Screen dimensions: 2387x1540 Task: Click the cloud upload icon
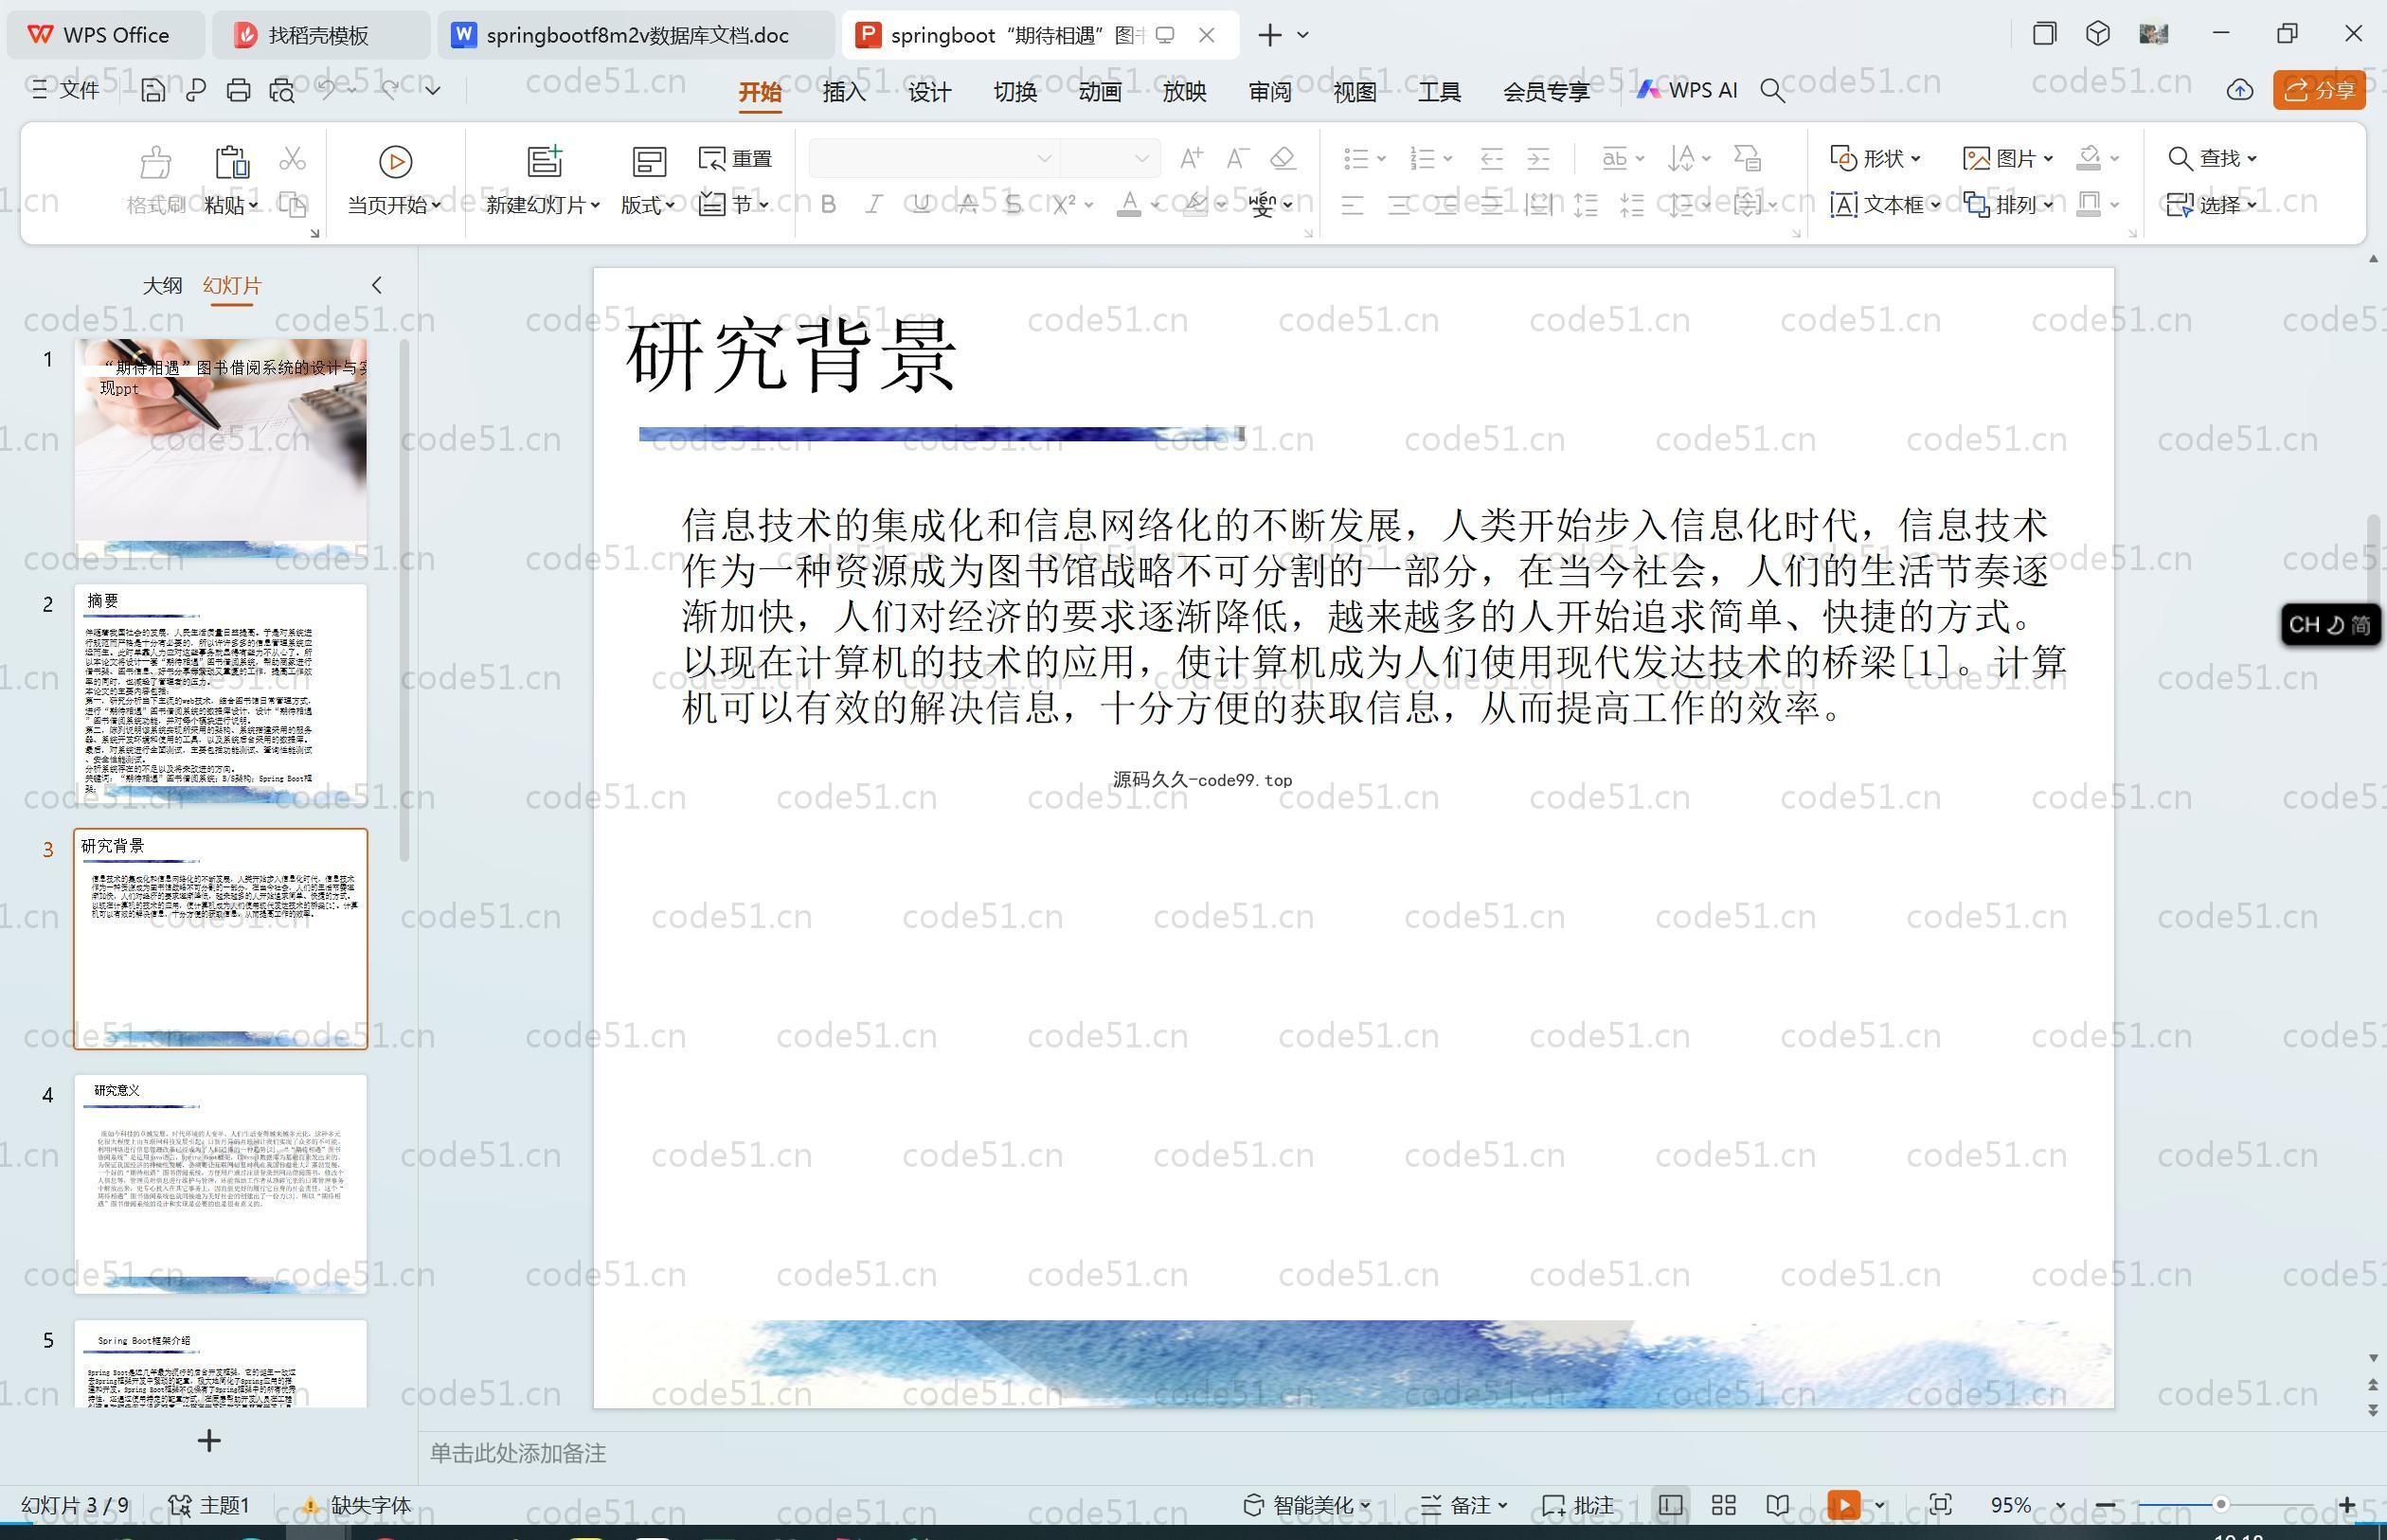[2240, 90]
